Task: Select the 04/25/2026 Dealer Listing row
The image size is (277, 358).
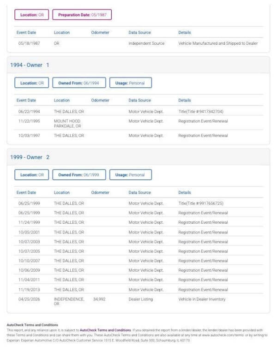Action: tap(138, 301)
